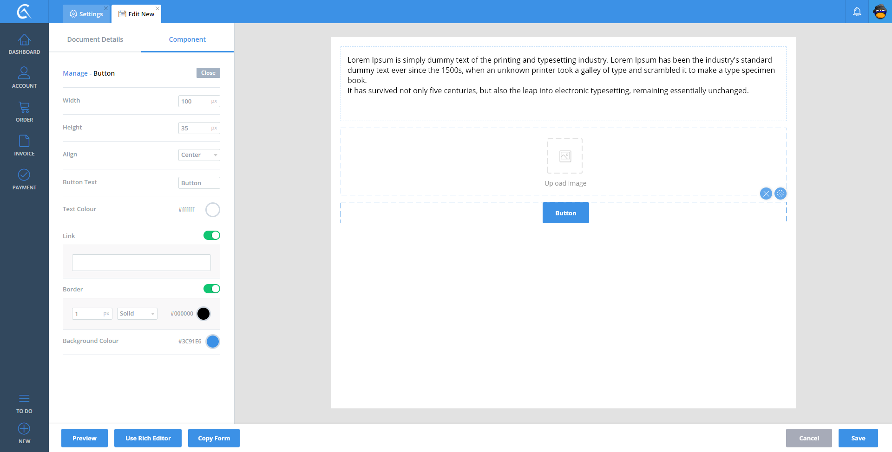Open component settings gear icon
The height and width of the screenshot is (452, 892).
[780, 194]
